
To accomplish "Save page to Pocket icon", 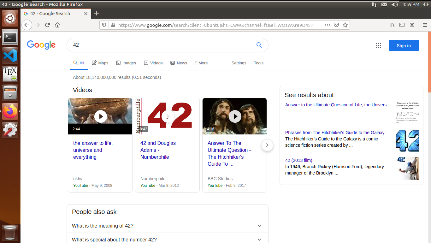I will coord(336,25).
